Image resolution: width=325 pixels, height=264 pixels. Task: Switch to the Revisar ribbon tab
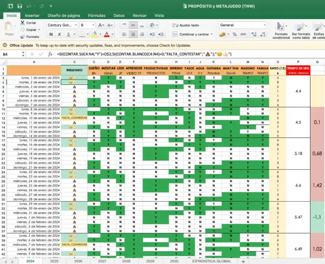click(x=140, y=16)
